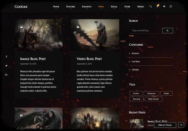Open the shopping cart icon
The image size is (188, 131).
click(157, 6)
